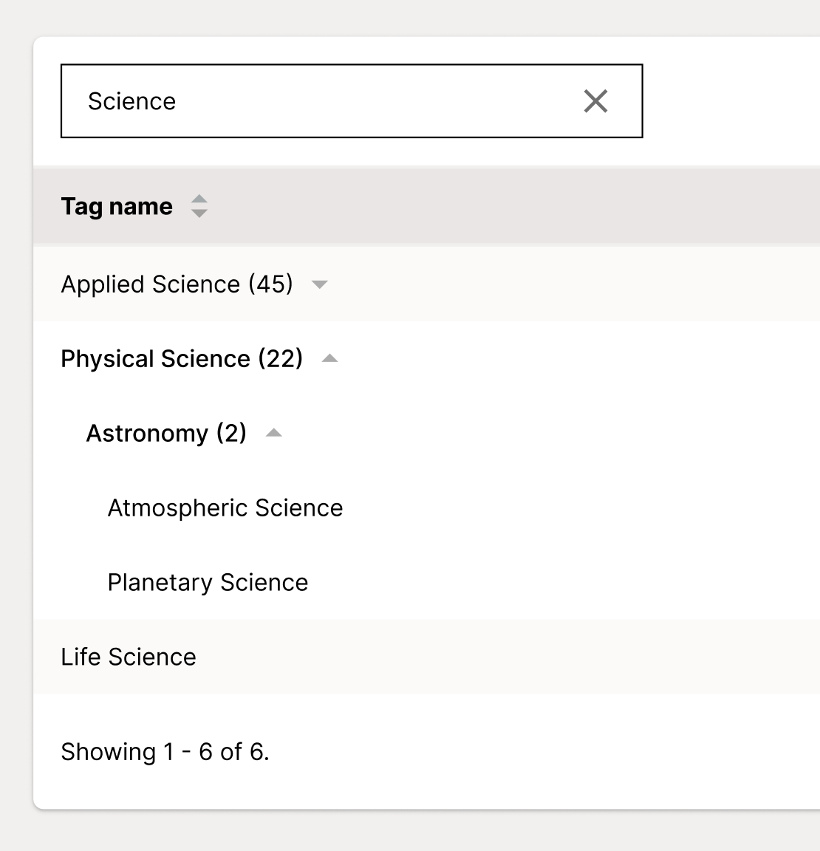This screenshot has height=851, width=820.
Task: Click the sort arrows beside Tag name
Action: (x=198, y=206)
